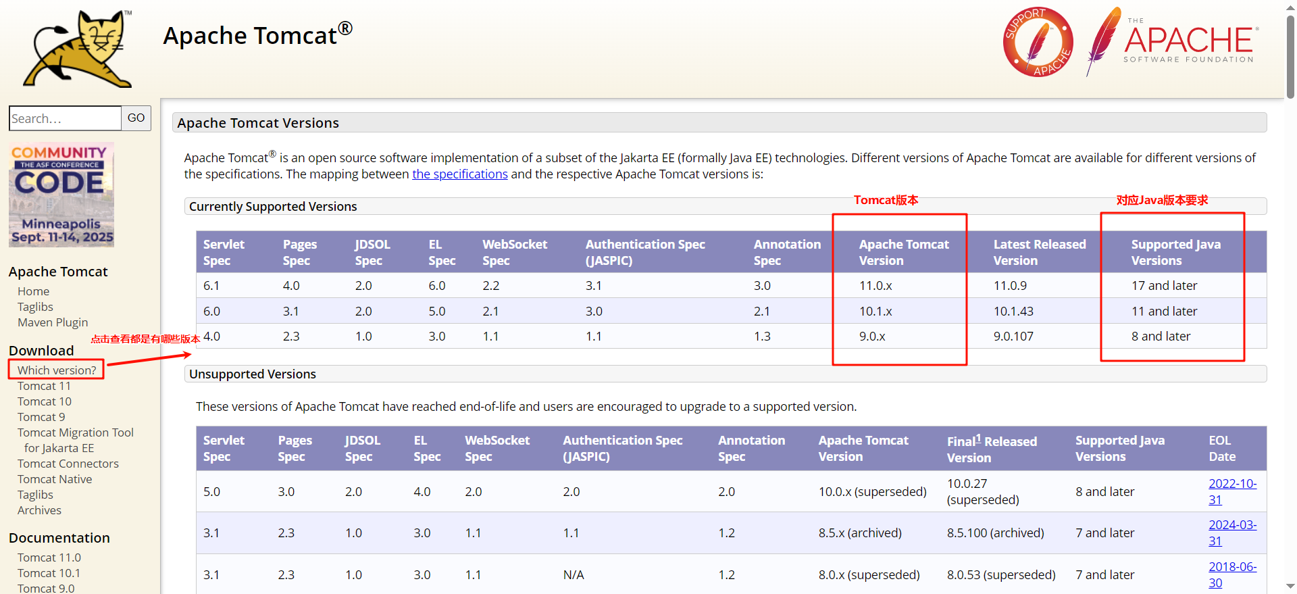Click Supported Java Versions header in supported table

(x=1175, y=252)
